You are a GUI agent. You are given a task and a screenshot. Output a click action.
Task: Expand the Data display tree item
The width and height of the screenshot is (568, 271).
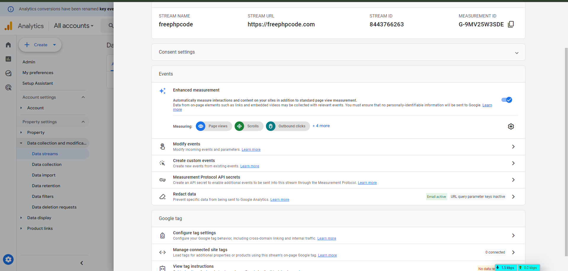21,218
